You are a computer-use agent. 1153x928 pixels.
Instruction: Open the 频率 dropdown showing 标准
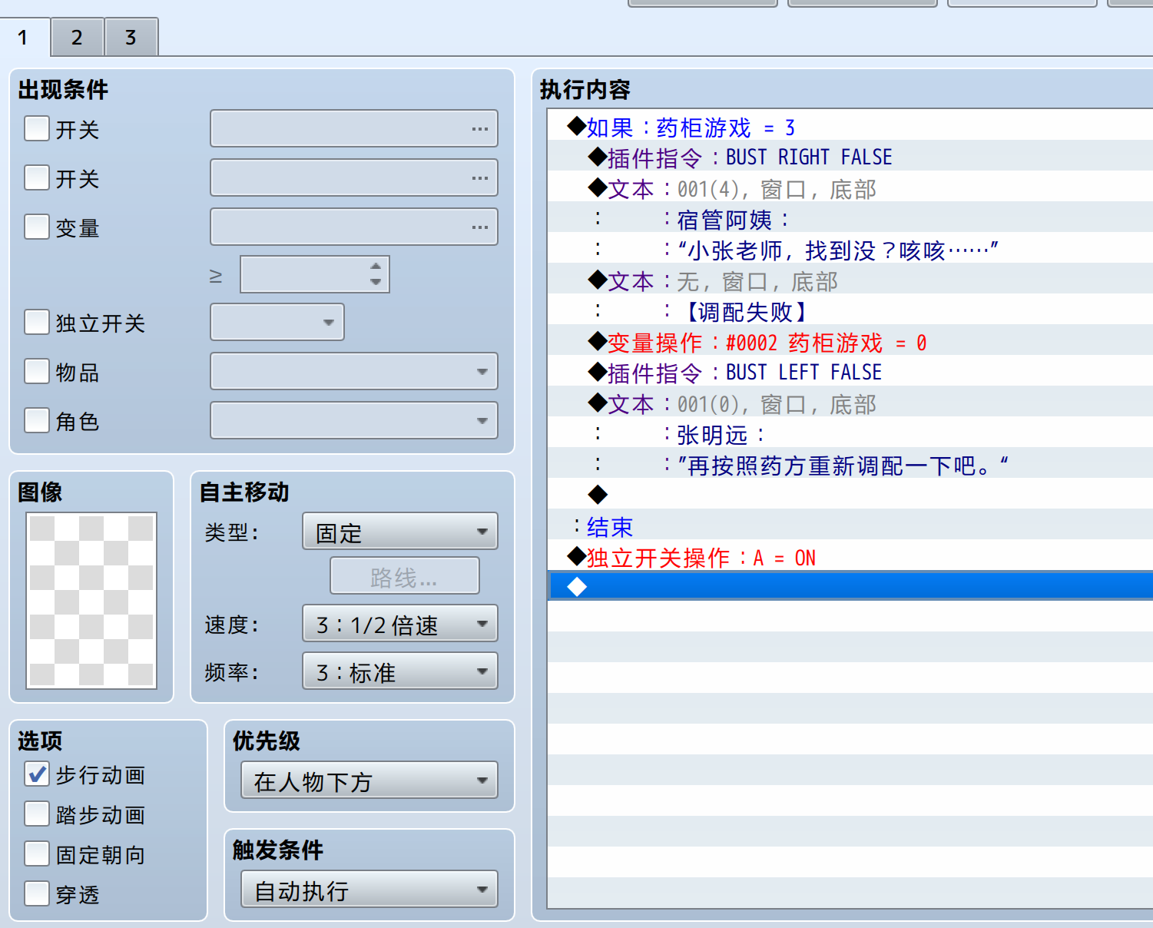pyautogui.click(x=400, y=671)
